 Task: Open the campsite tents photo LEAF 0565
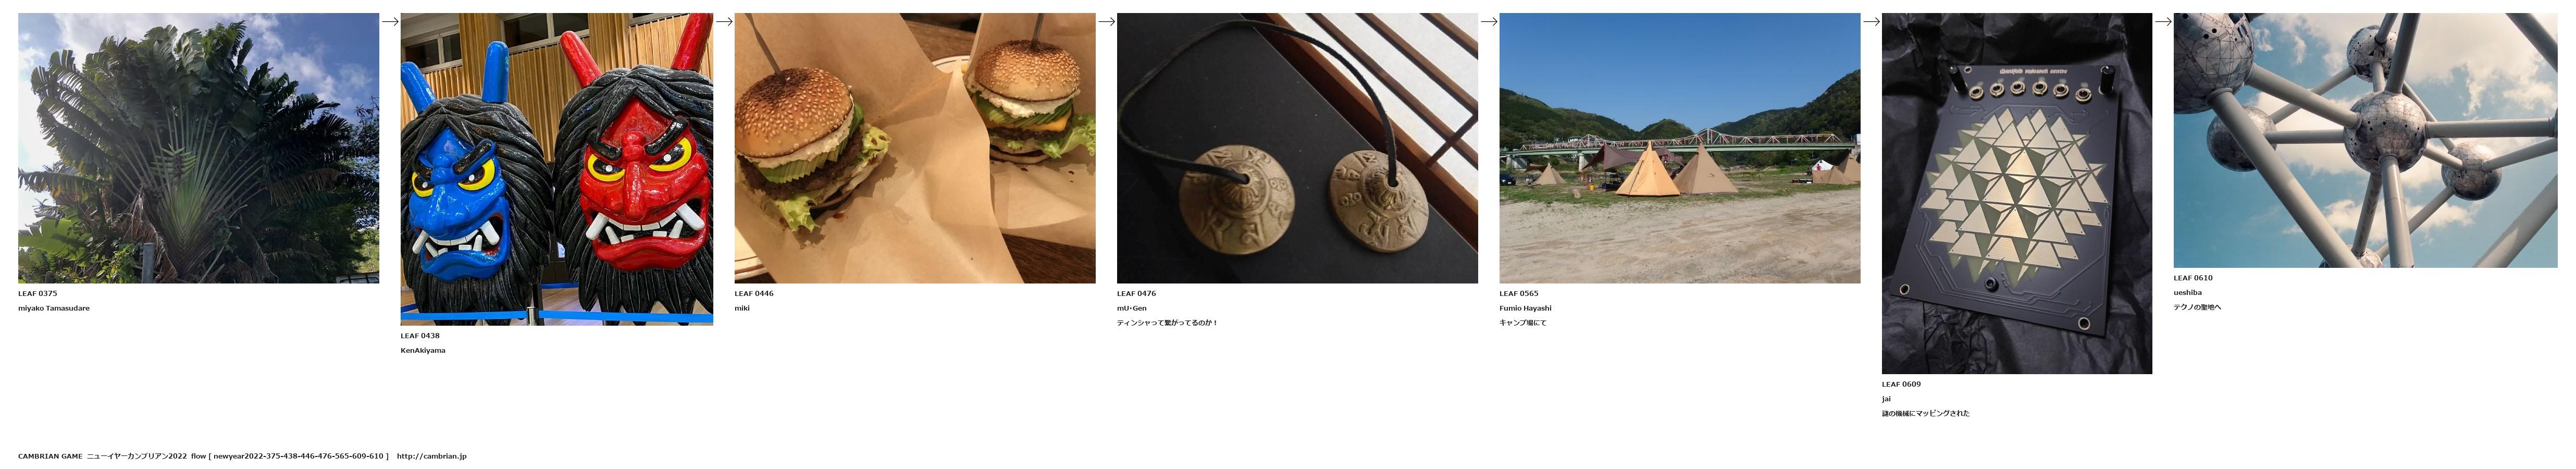click(x=1680, y=148)
